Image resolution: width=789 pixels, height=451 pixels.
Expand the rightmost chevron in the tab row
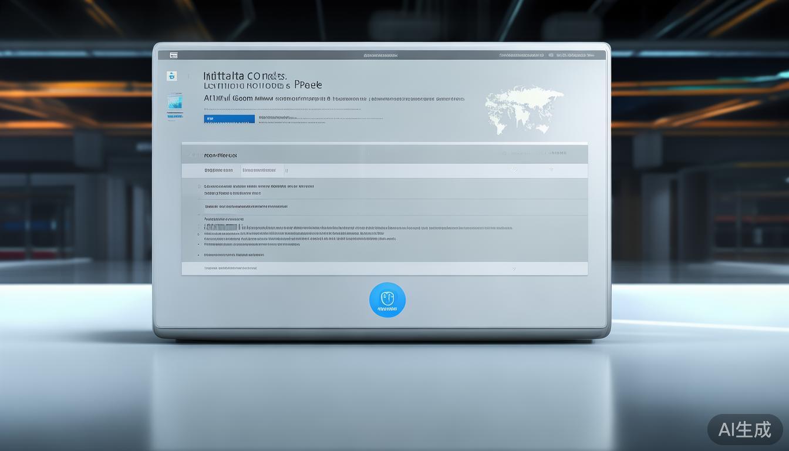(x=551, y=170)
